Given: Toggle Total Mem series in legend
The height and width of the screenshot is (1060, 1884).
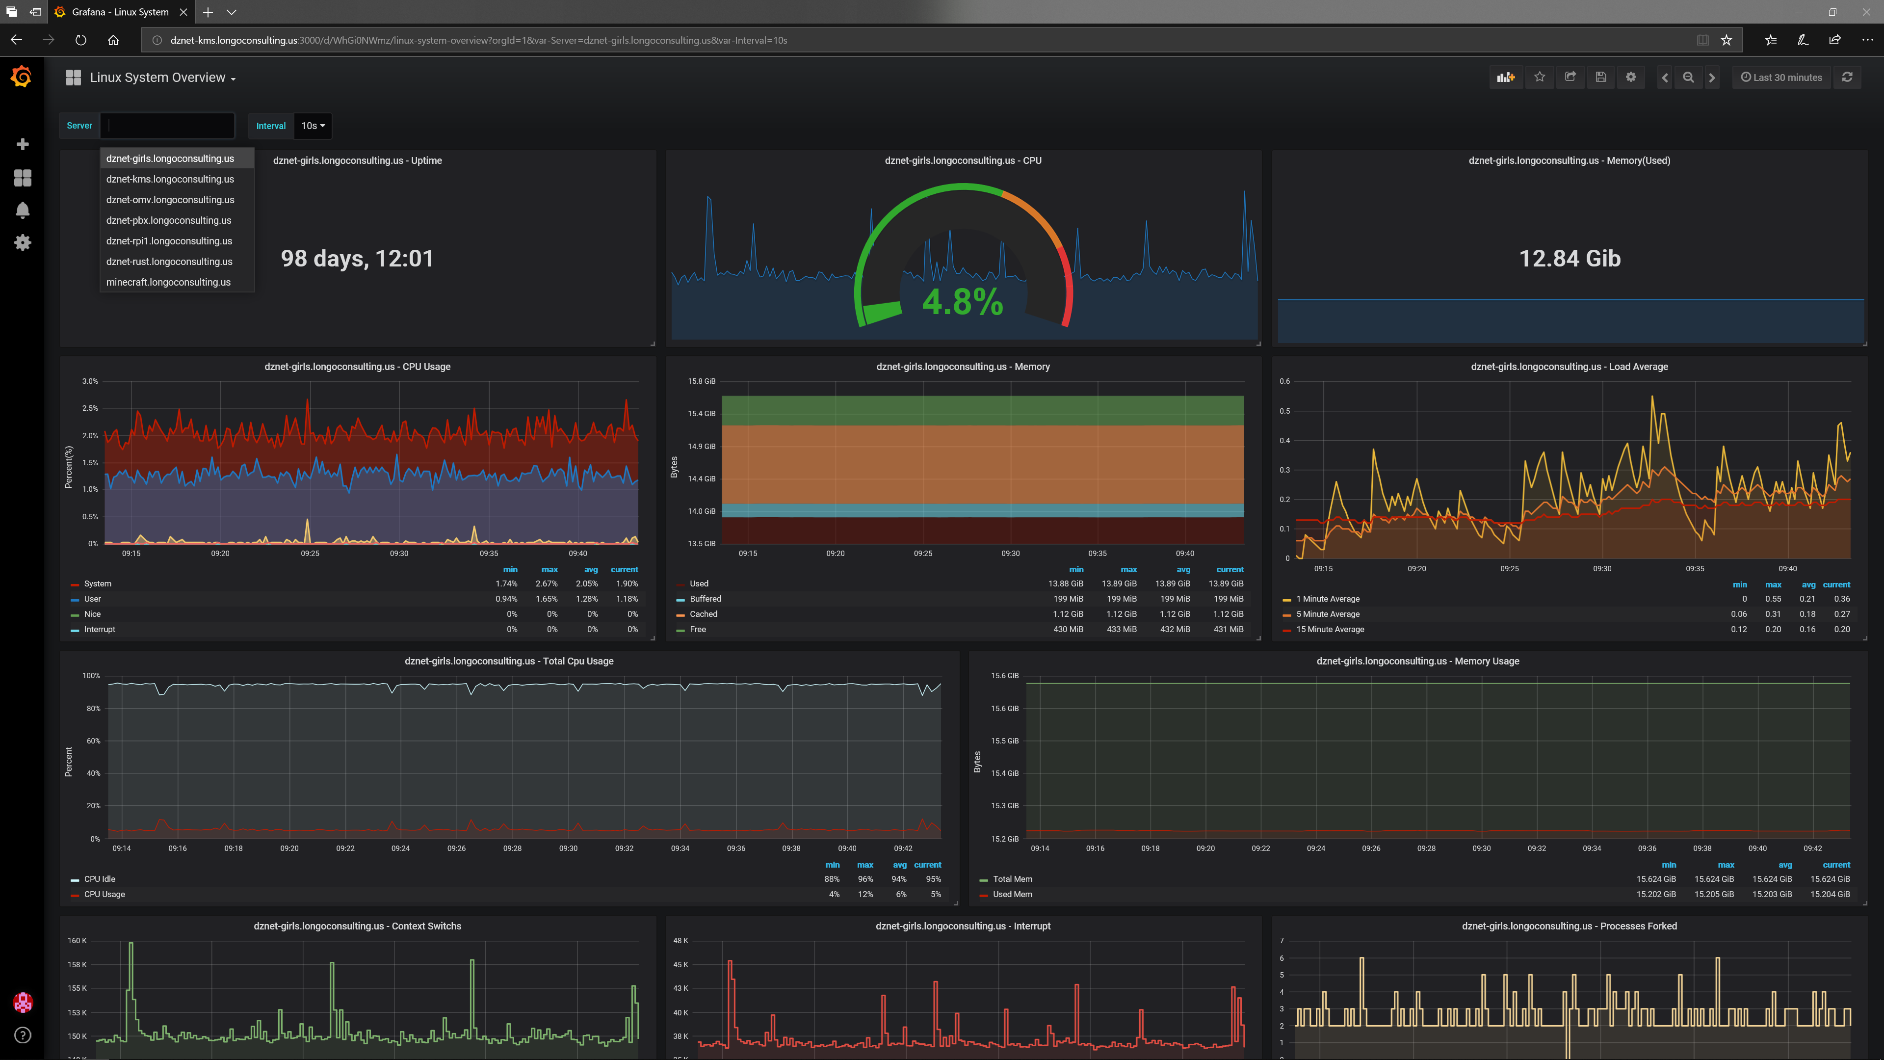Looking at the screenshot, I should [1012, 879].
